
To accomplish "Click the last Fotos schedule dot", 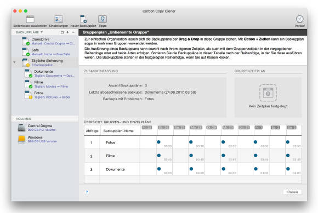I will click(288, 142).
